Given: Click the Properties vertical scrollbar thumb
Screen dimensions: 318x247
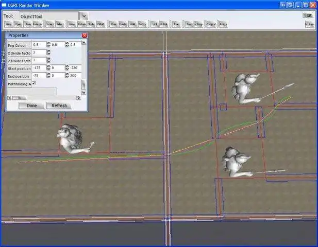Looking at the screenshot, I should 84,85.
